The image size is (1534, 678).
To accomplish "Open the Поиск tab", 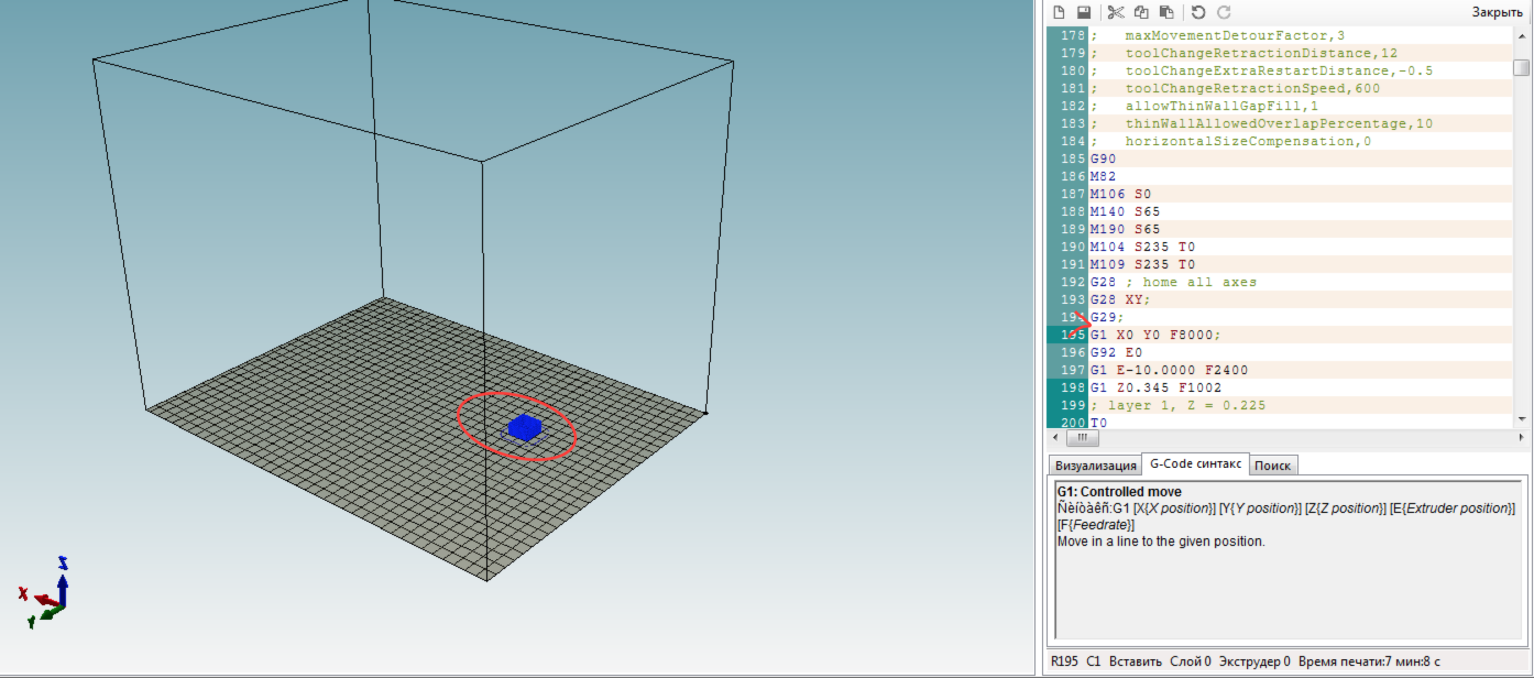I will [x=1272, y=466].
